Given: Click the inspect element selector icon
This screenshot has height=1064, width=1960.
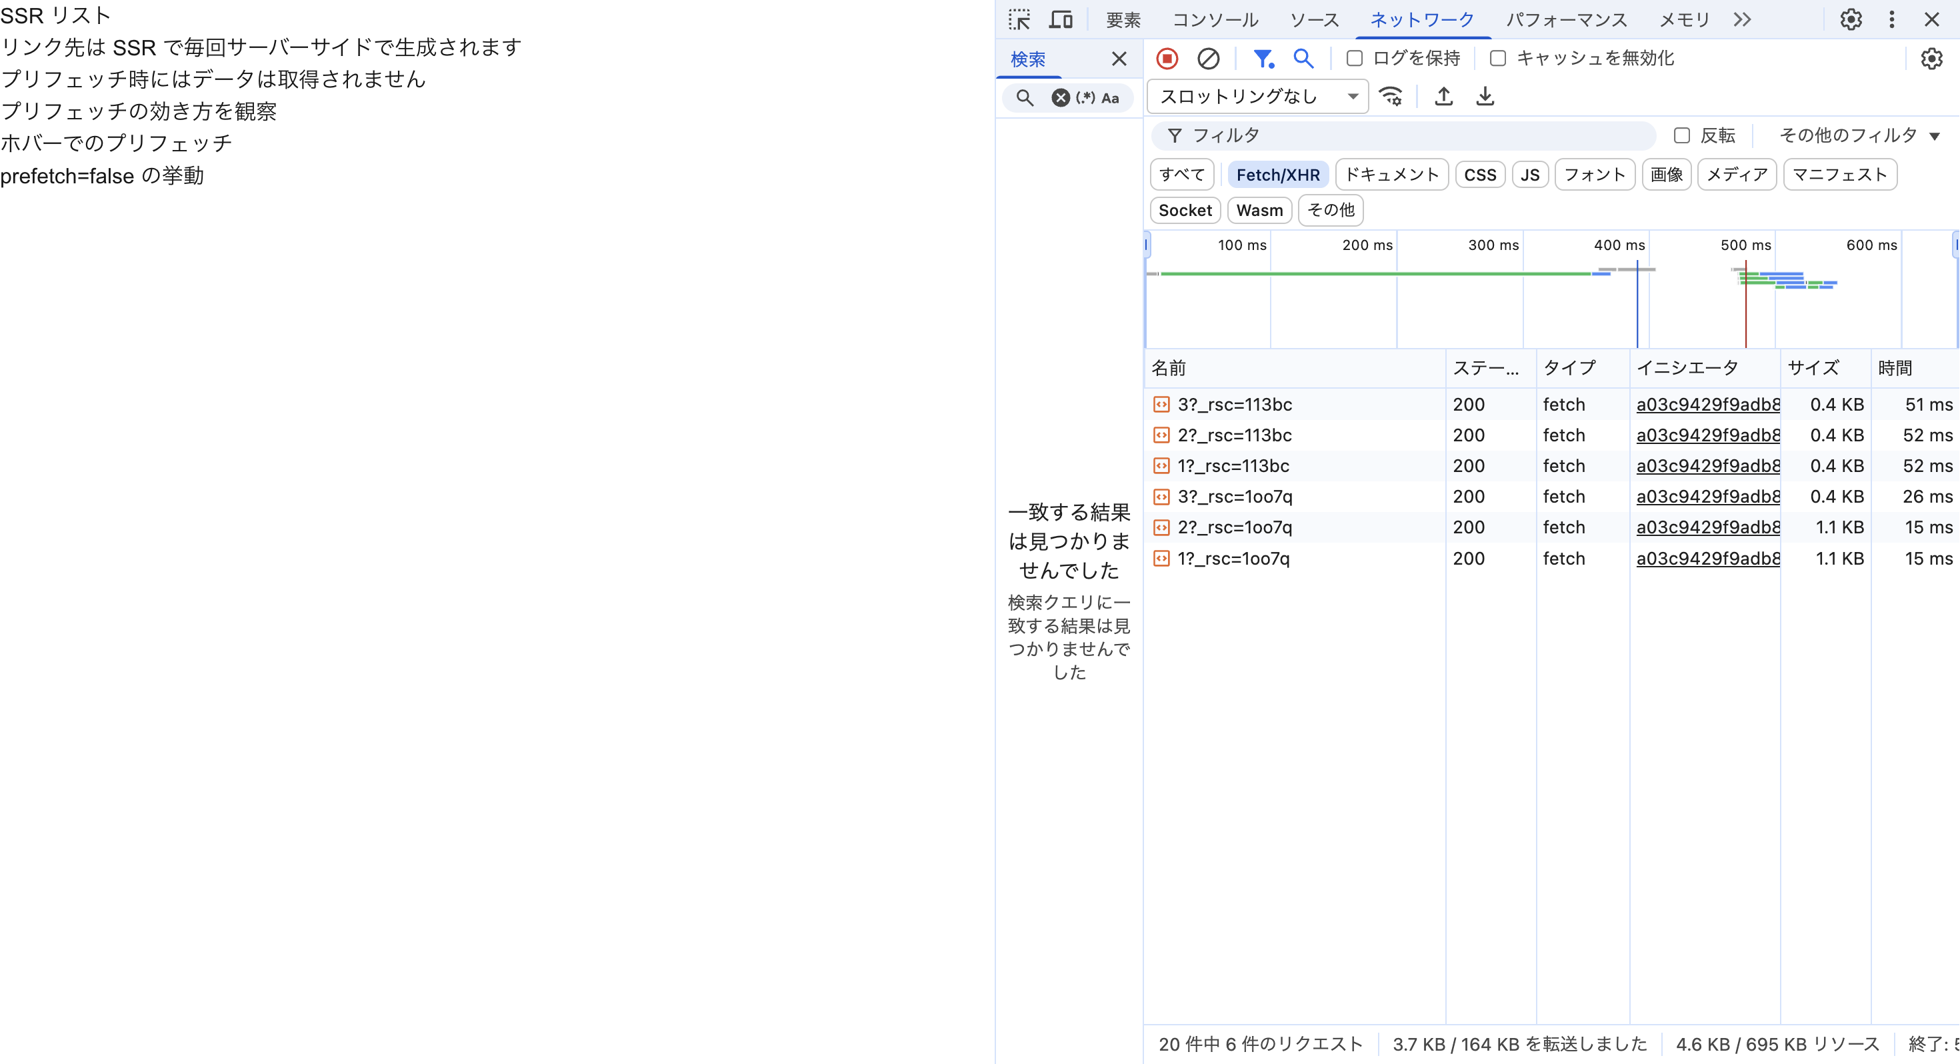Looking at the screenshot, I should tap(1019, 20).
